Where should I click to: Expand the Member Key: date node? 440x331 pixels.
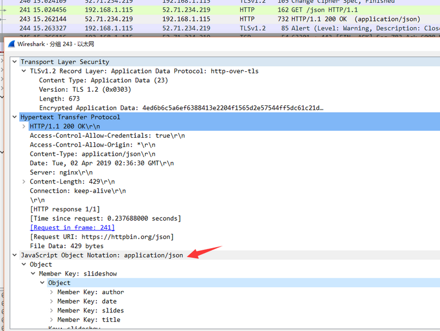[51, 301]
